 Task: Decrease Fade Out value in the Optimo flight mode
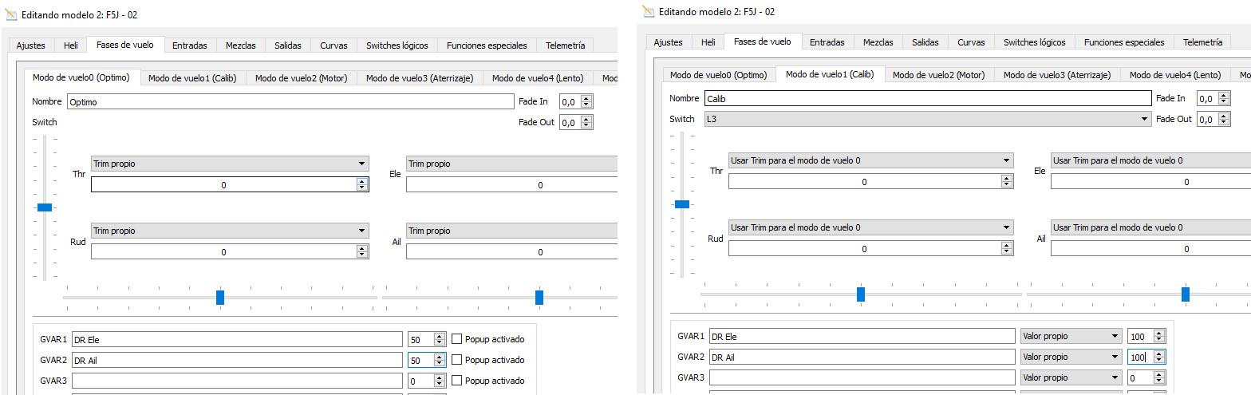point(587,126)
